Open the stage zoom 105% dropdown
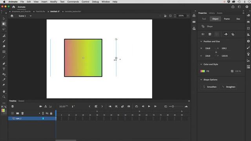The height and width of the screenshot is (141, 251). point(188,16)
